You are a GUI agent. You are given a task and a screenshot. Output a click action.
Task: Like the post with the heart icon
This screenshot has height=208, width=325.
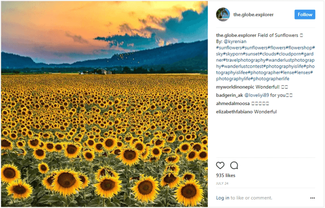point(220,165)
